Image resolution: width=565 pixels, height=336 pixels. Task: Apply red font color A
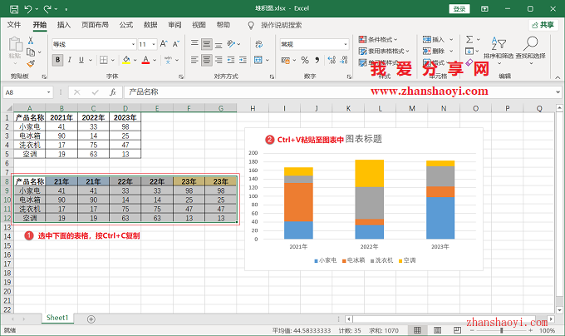click(x=145, y=60)
